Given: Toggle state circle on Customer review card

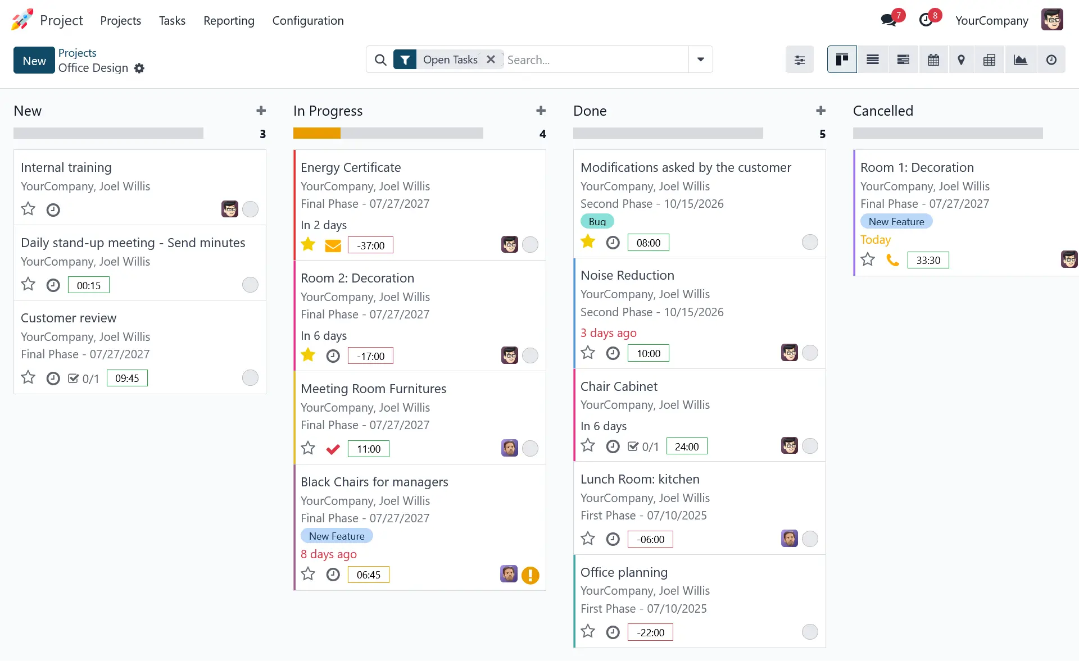Looking at the screenshot, I should (x=250, y=377).
